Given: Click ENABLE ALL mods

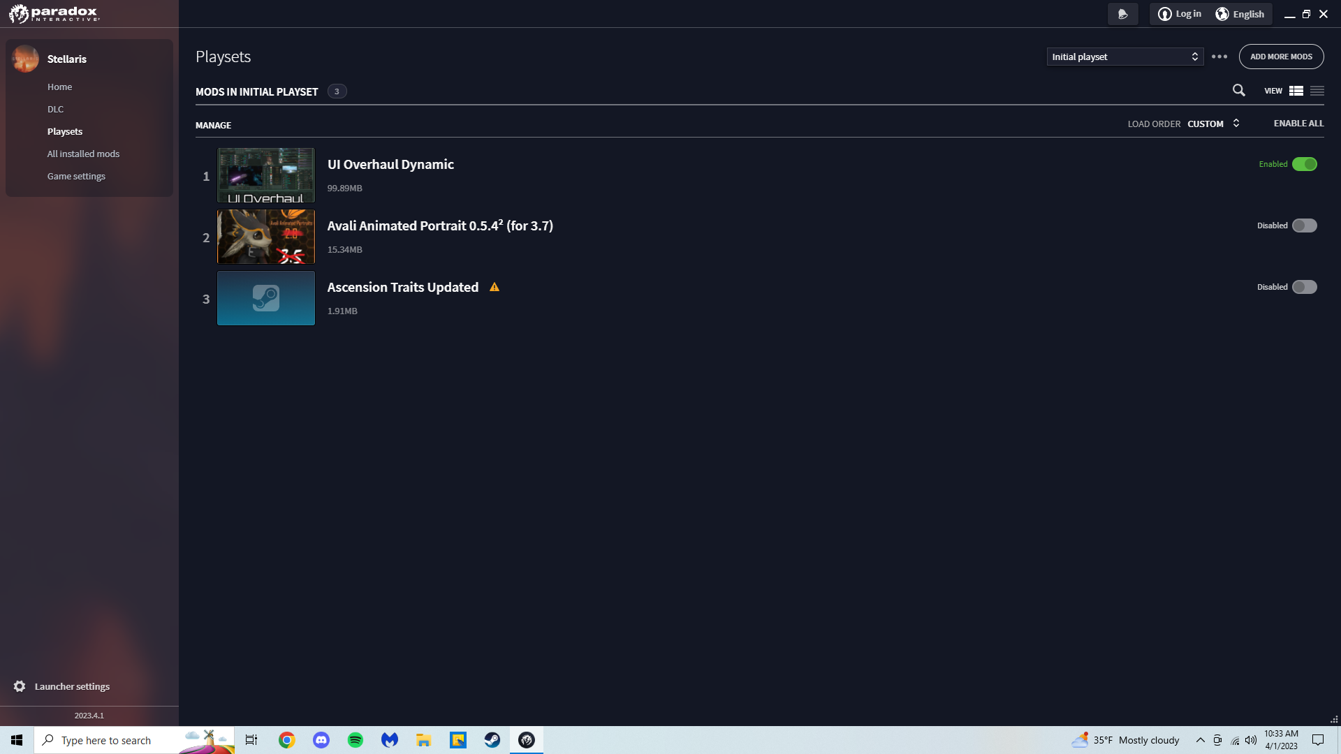Looking at the screenshot, I should (x=1299, y=124).
